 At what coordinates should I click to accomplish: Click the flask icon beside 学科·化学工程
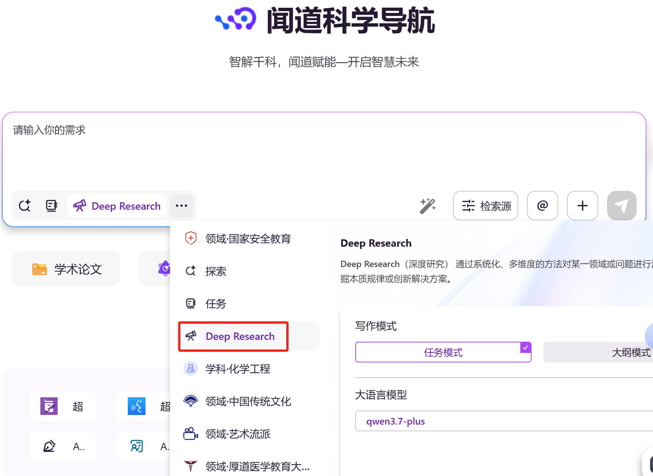191,368
